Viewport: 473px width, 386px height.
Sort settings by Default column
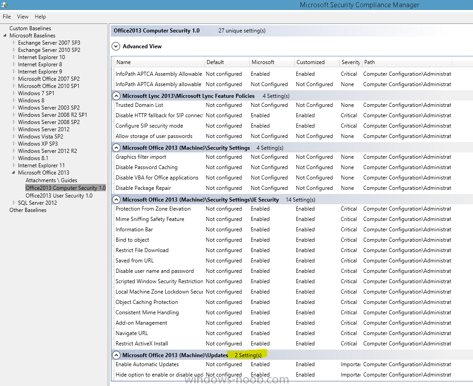[227, 62]
